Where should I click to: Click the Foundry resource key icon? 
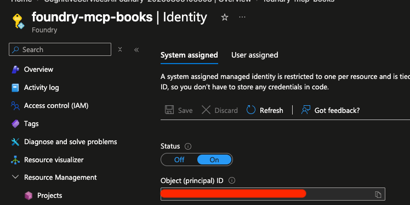(18, 21)
